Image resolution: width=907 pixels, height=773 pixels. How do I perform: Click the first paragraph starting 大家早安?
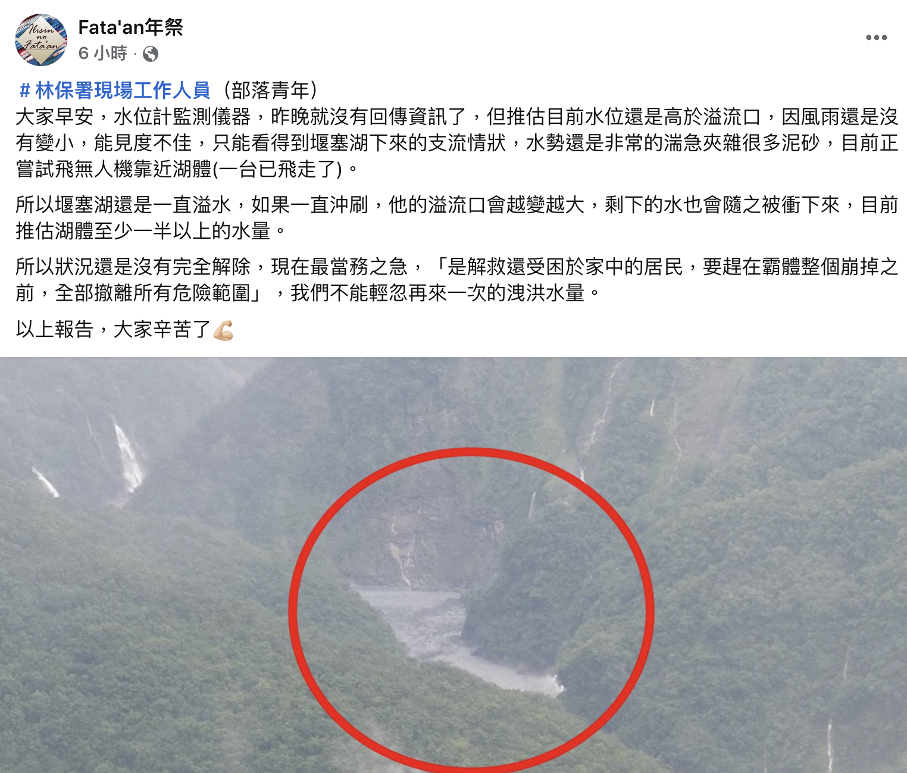click(456, 143)
